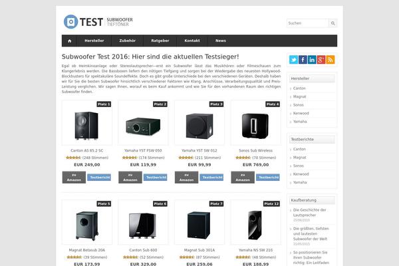Click the Twitter social icon
Screen dimensions: 399x266
coord(293,60)
